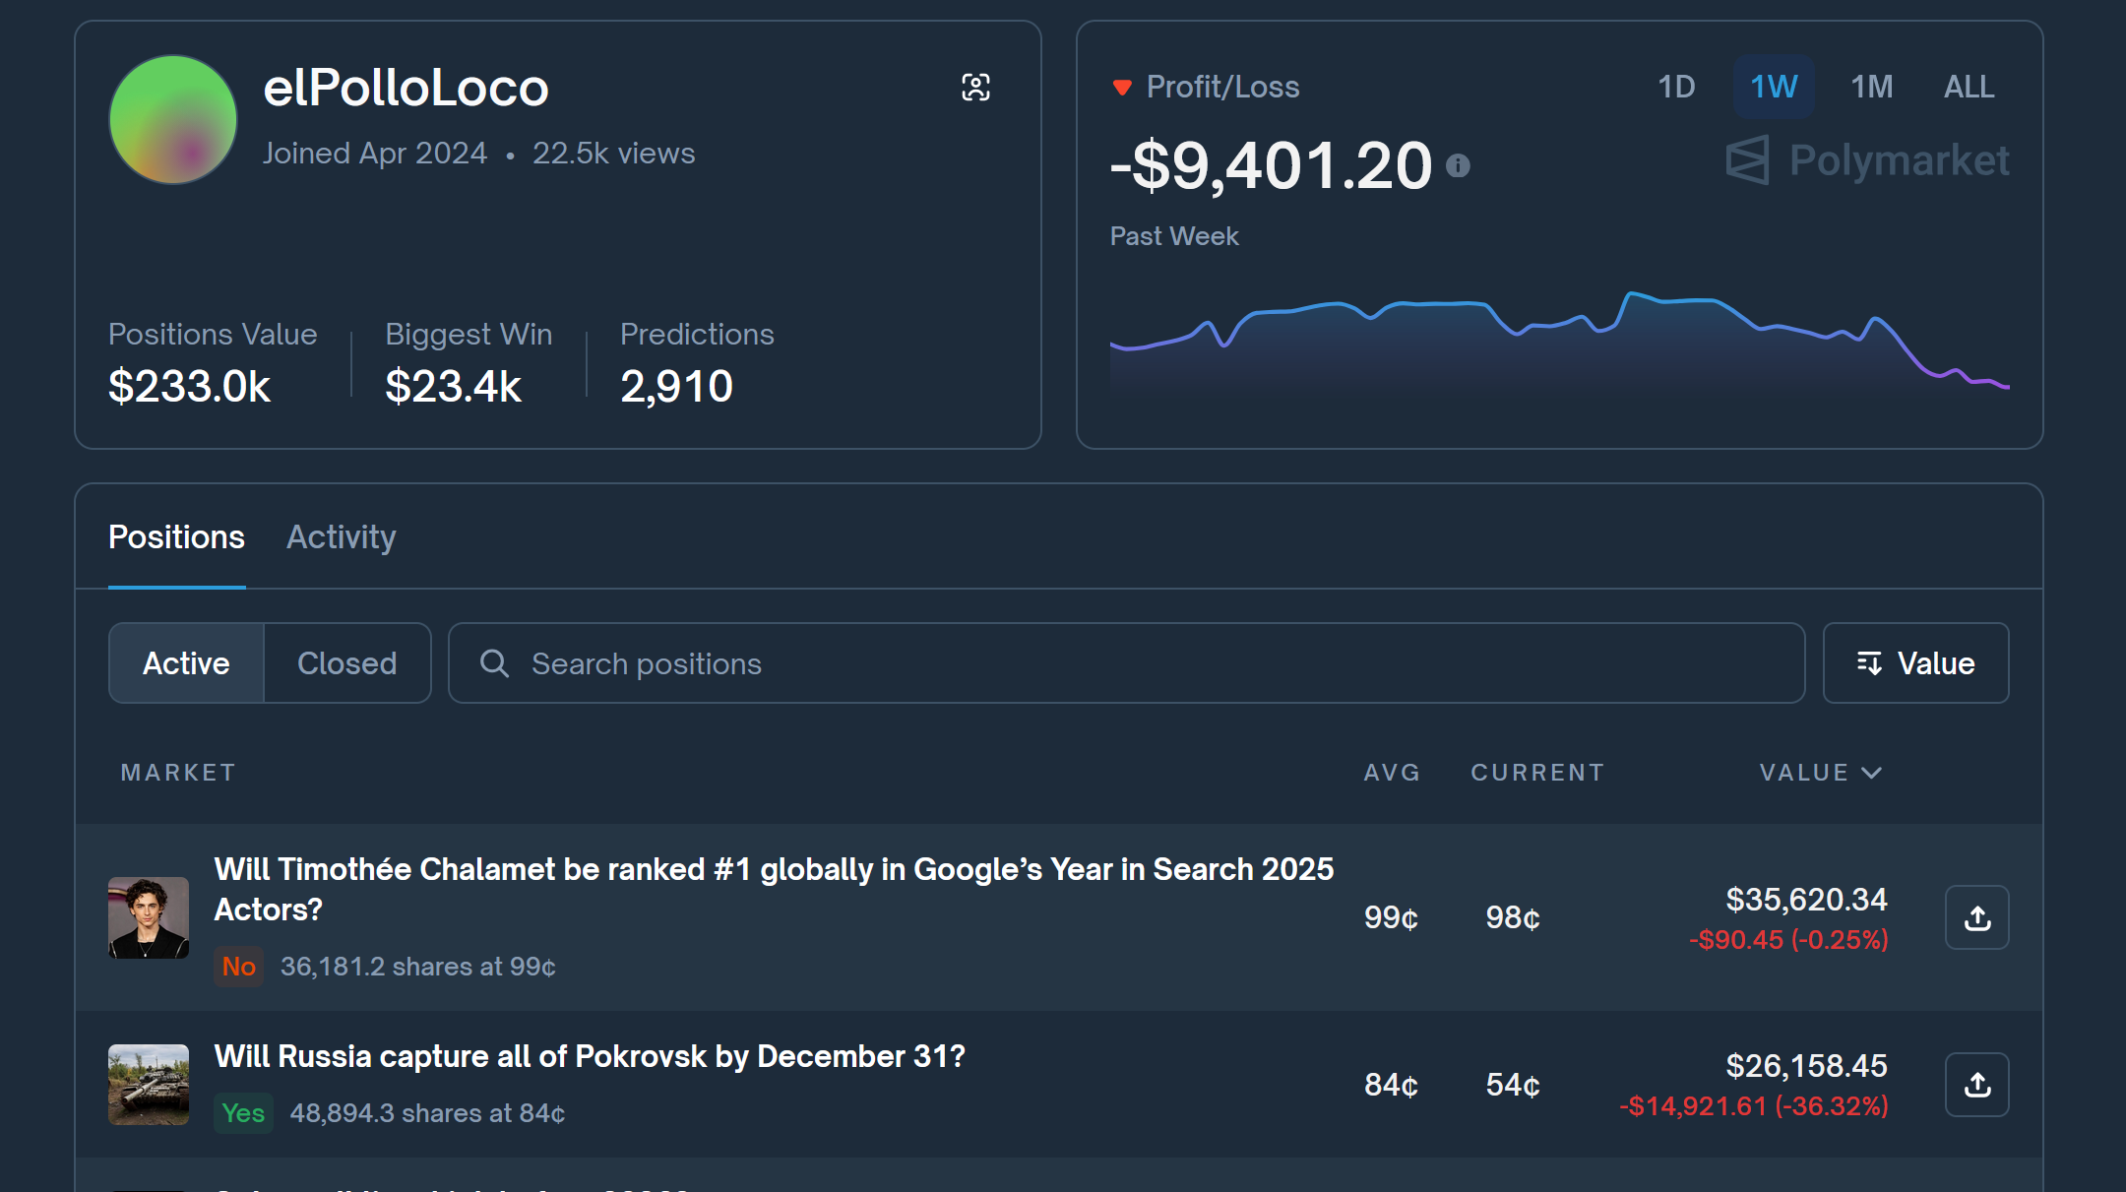Share the Pokrovsk position

click(1976, 1085)
